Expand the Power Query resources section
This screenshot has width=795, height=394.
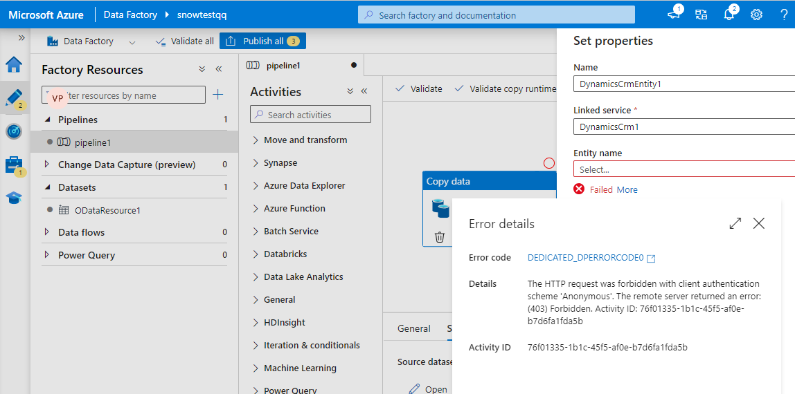(48, 255)
